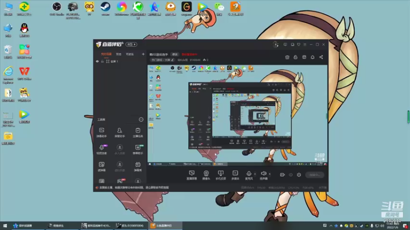Image resolution: width=410 pixels, height=230 pixels.
Task: Open the yellow folder icon on desktop
Action: [x=8, y=138]
